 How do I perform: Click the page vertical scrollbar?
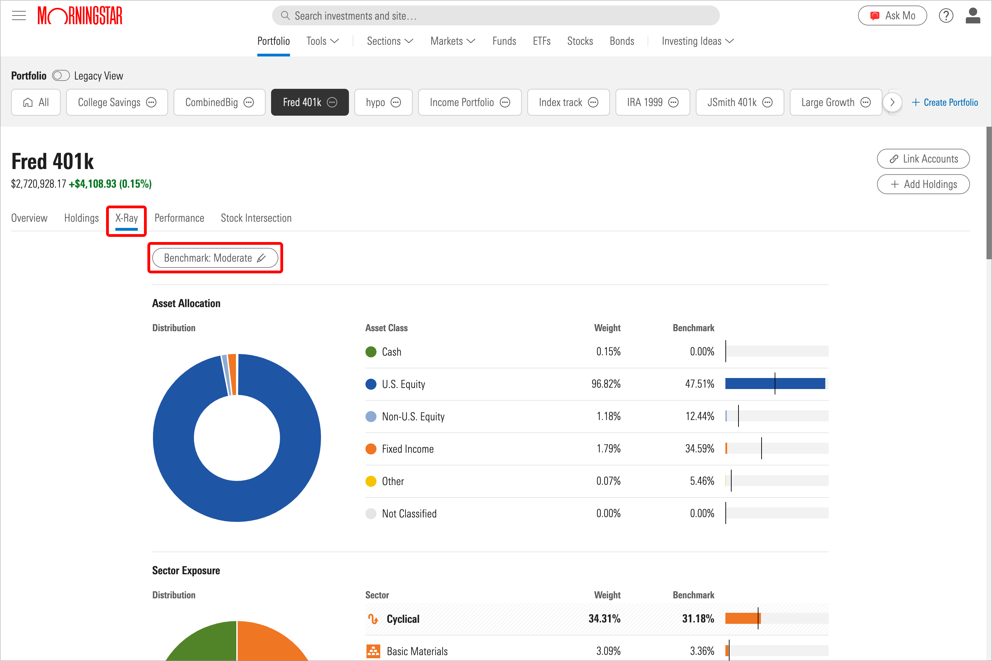click(x=989, y=193)
